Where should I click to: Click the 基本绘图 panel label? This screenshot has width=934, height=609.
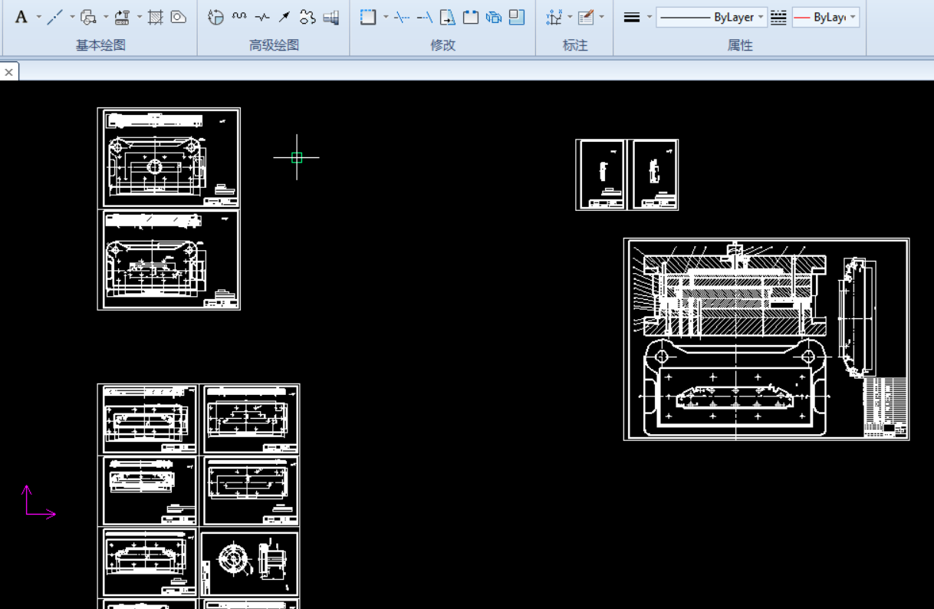point(100,45)
